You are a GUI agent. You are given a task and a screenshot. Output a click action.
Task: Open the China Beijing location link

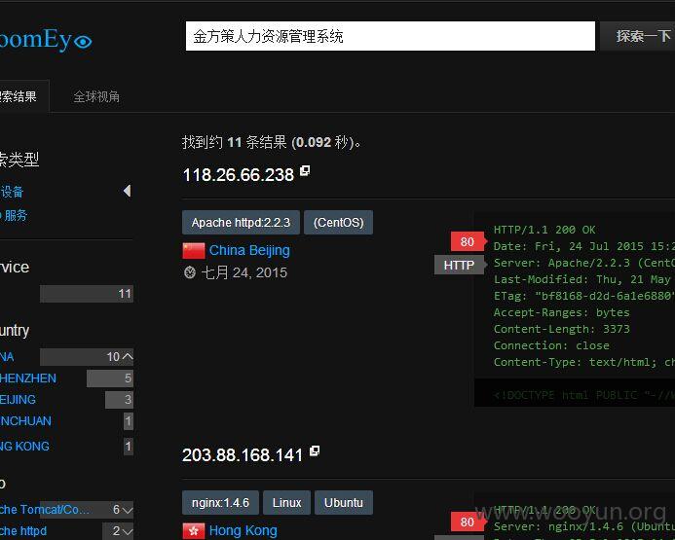point(249,250)
